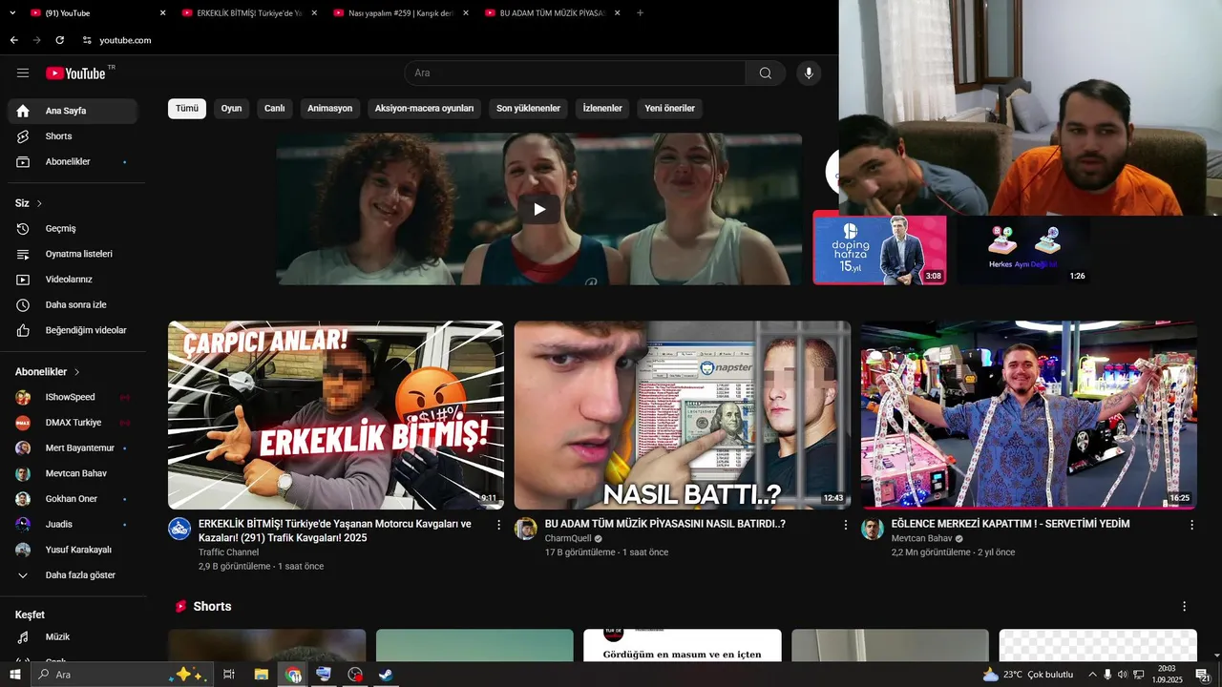Open DMAX Türkiye channel in subscriptions
Image resolution: width=1222 pixels, height=687 pixels.
[x=73, y=423]
